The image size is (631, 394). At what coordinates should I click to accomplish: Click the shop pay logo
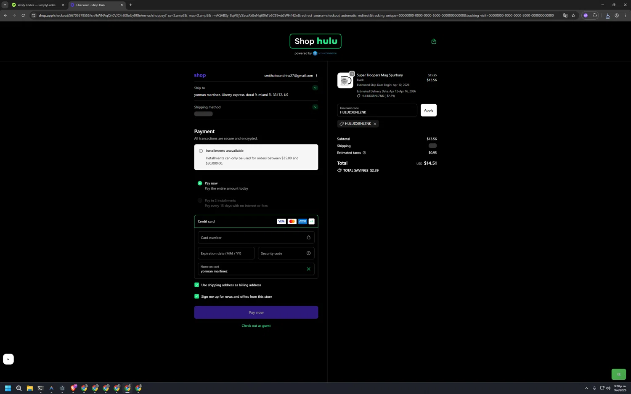(x=200, y=75)
